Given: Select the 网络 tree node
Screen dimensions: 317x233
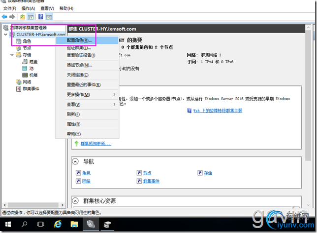Looking at the screenshot, I should click(x=27, y=82).
